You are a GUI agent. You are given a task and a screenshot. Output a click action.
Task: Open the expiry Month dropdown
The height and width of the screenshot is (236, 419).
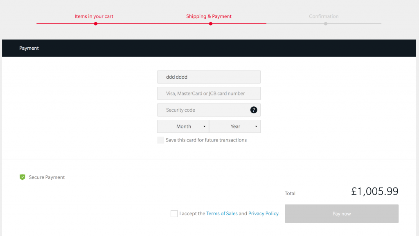pos(183,126)
